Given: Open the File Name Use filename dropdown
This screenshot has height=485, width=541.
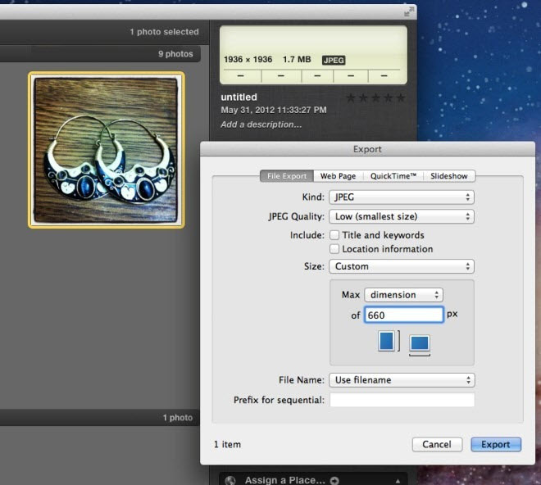Looking at the screenshot, I should [x=402, y=380].
